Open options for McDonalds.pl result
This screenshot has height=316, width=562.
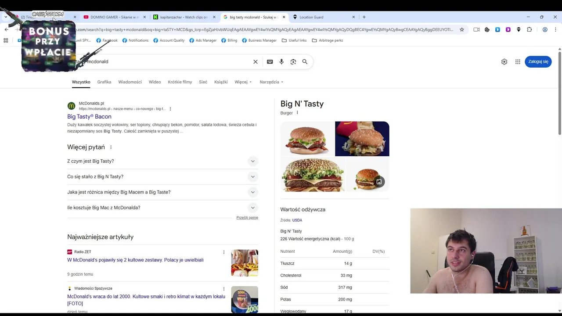[x=170, y=109]
